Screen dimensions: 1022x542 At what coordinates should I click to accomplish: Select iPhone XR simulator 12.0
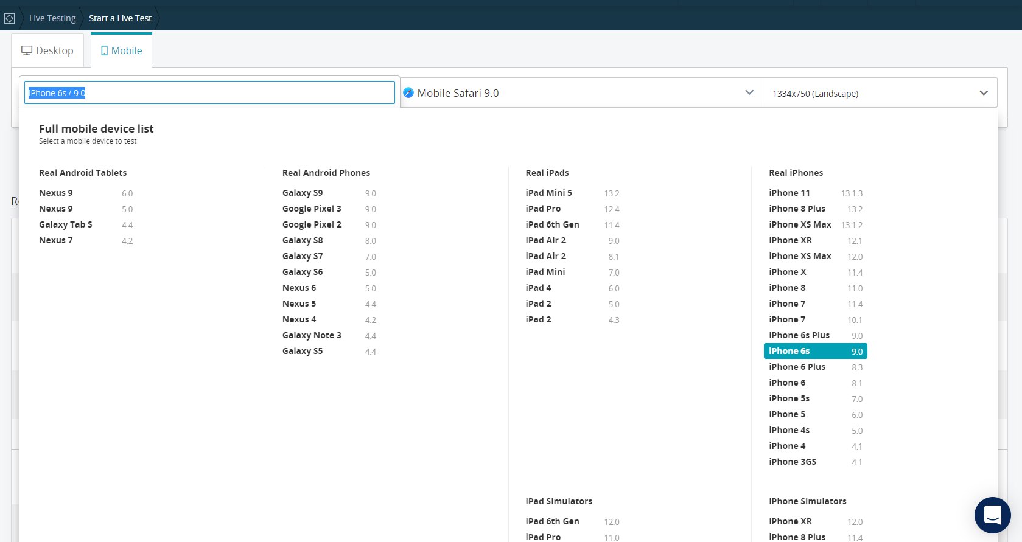[816, 521]
